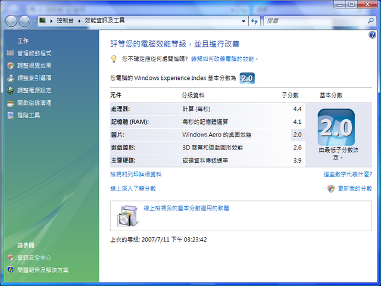Open 線上深入了解分數 link
Viewport: 381px width, 286px height.
(x=133, y=189)
